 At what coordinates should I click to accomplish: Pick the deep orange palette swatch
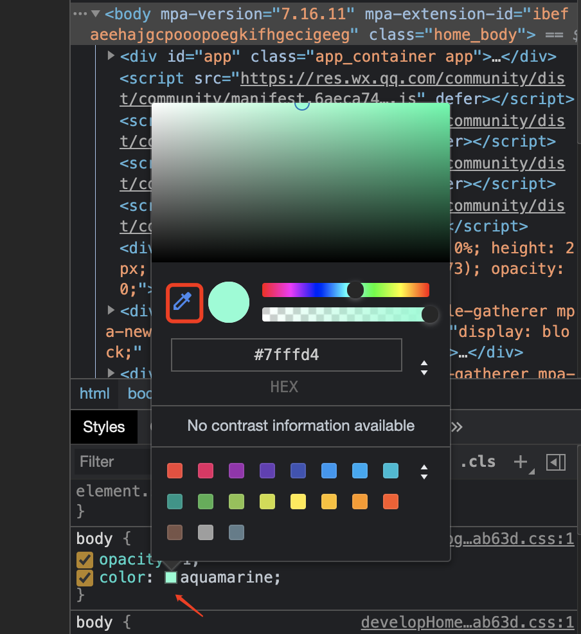pos(391,502)
